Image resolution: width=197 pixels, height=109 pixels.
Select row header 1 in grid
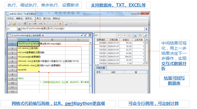pos(12,44)
